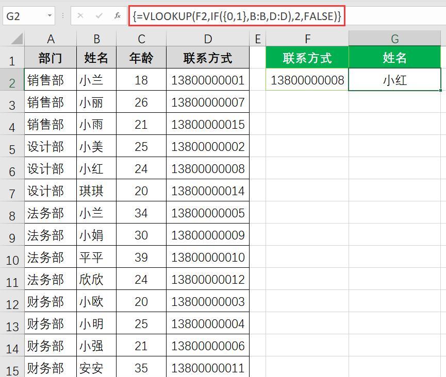Select phone cell 13800000006
This screenshot has width=446, height=377.
(x=208, y=346)
